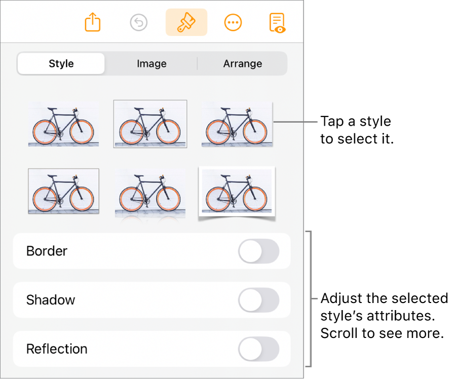Click the Reflection label text
The image size is (453, 379).
pyautogui.click(x=57, y=349)
